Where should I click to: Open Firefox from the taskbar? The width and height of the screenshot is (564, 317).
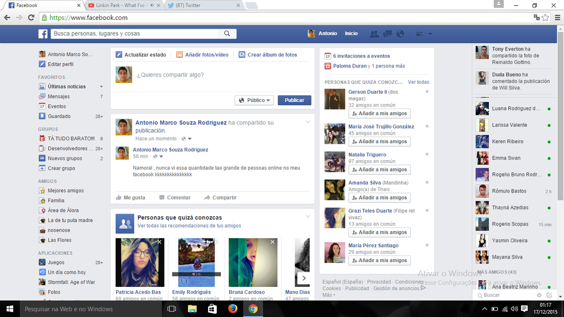pyautogui.click(x=232, y=309)
